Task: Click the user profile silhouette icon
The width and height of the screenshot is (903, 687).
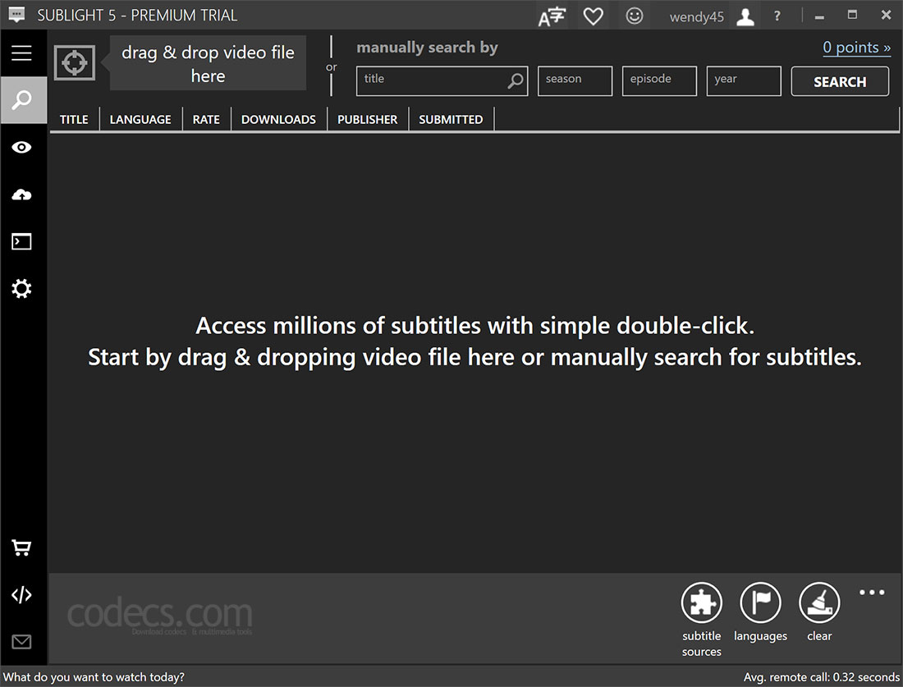Action: pyautogui.click(x=745, y=16)
